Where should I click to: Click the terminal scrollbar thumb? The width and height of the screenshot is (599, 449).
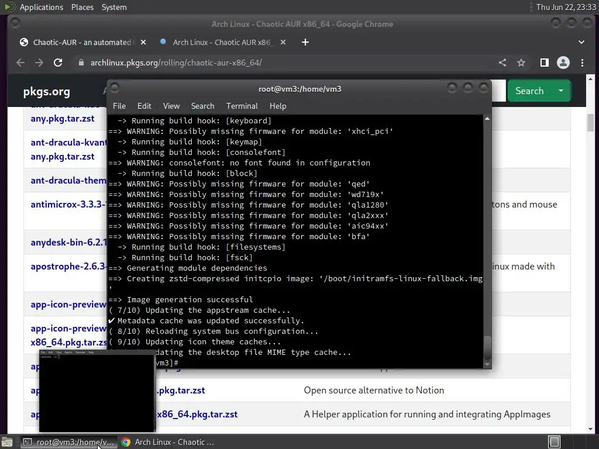[x=487, y=347]
